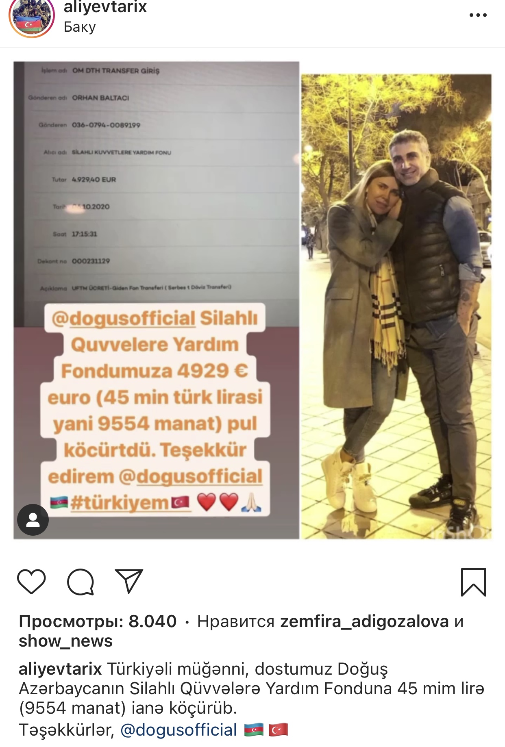The height and width of the screenshot is (747, 505).
Task: Like the post with the heart icon
Action: coord(31,582)
